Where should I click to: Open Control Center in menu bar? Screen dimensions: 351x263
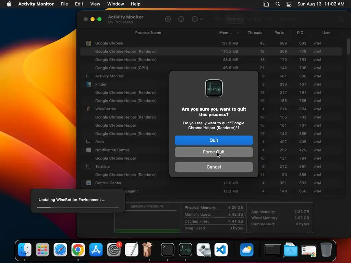point(289,4)
